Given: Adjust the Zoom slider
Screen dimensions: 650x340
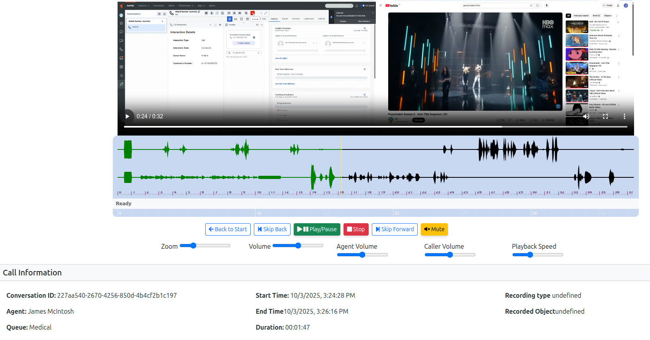Looking at the screenshot, I should [x=205, y=246].
